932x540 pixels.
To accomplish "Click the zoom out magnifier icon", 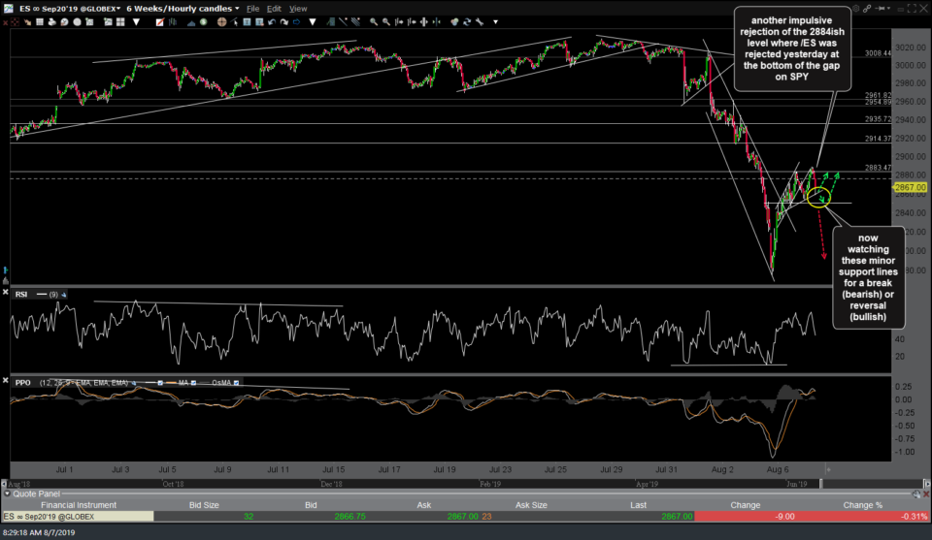I will (385, 22).
